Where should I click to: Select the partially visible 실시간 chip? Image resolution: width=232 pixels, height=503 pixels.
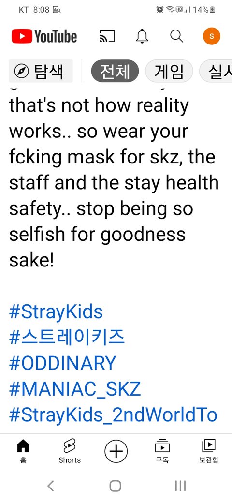tap(216, 71)
